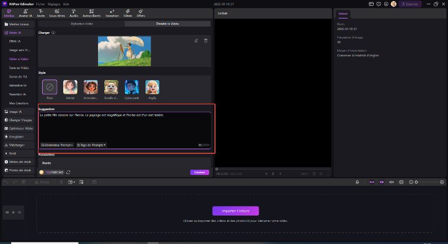Toggle the second purple link button on timeline toolbar

[382, 182]
